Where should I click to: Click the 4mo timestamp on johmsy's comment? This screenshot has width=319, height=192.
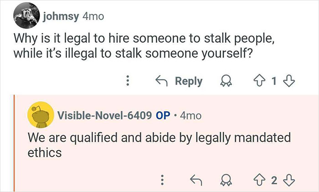click(93, 16)
